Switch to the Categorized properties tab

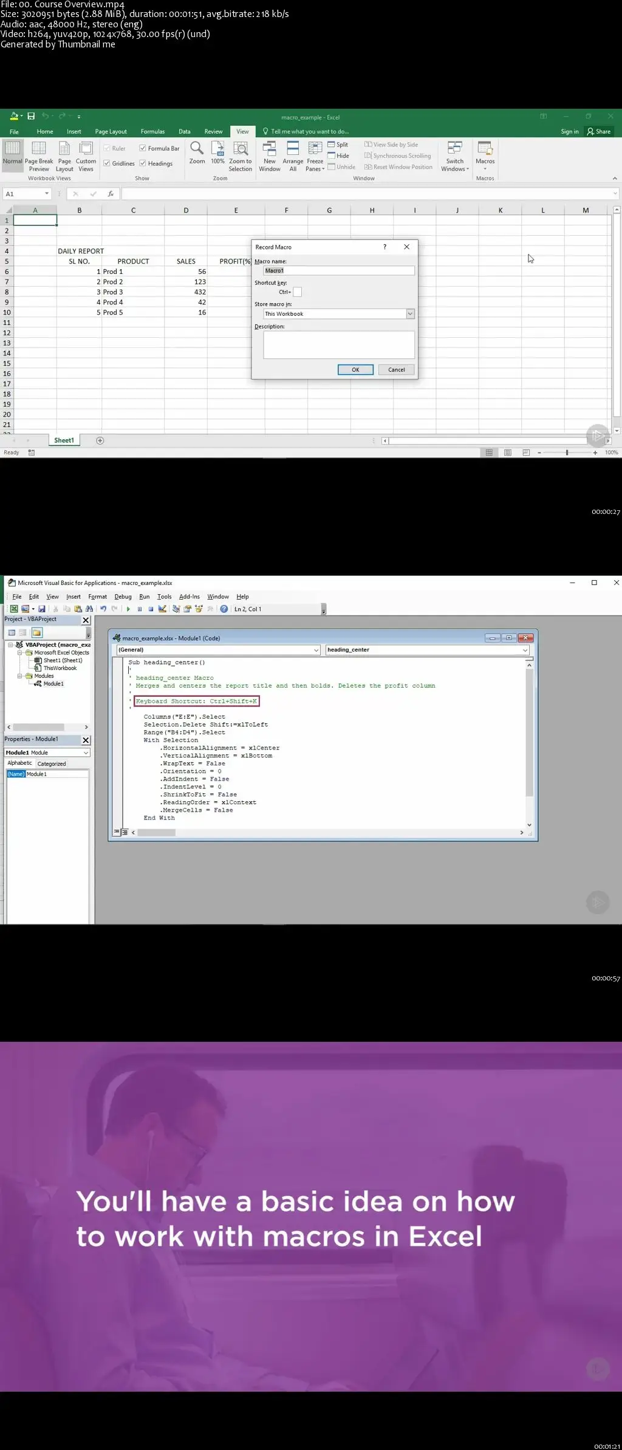tap(52, 764)
